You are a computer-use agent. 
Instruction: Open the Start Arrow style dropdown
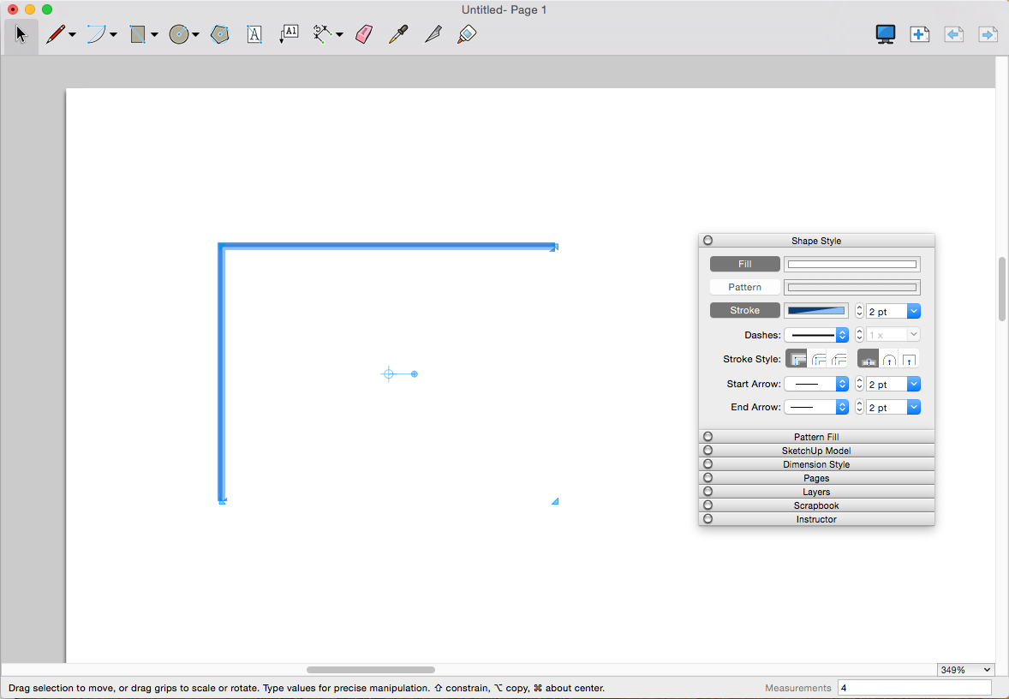(x=816, y=384)
